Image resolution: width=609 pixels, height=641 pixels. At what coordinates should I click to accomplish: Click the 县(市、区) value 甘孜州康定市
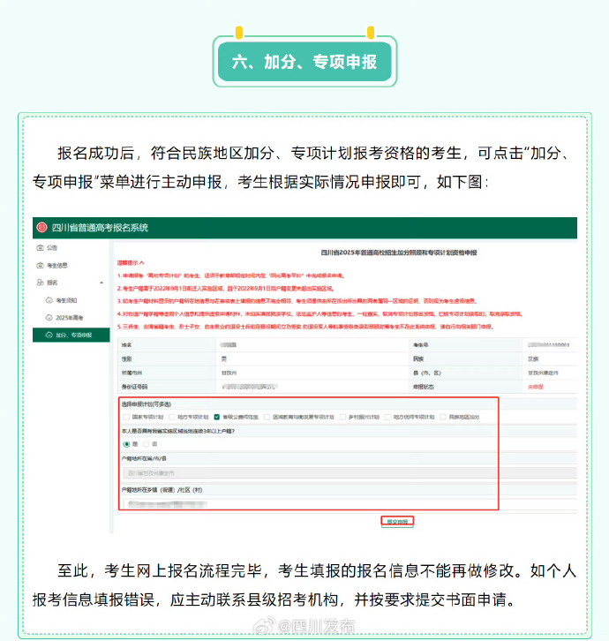543,373
